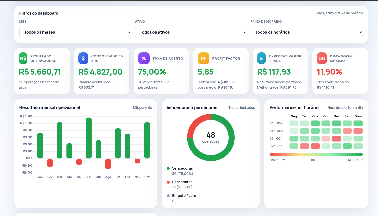Screen dimensions: 378x216
Task: Click the 75,00% win rate value
Action: 152,72
